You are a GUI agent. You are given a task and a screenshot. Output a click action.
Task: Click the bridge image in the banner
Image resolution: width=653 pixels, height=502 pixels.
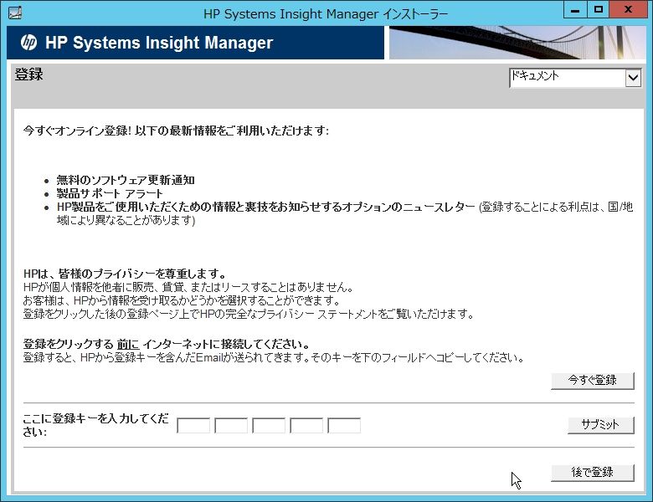click(517, 43)
